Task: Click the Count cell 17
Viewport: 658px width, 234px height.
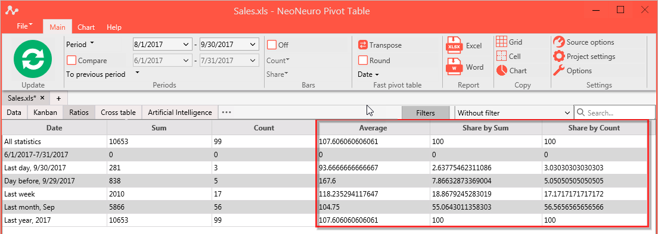Action: click(264, 194)
